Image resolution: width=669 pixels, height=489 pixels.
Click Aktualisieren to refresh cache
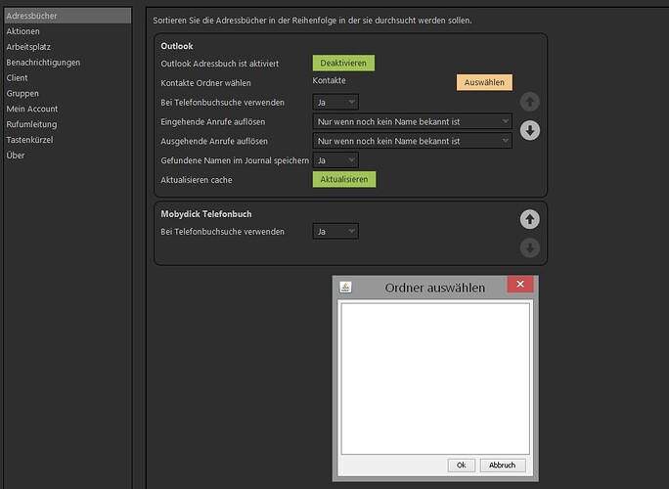point(344,179)
